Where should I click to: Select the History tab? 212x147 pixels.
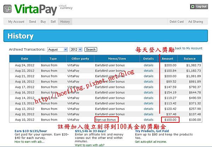point(65,22)
